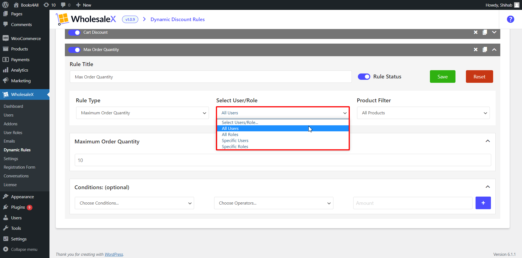
Task: Add condition with the plus button
Action: [x=483, y=203]
